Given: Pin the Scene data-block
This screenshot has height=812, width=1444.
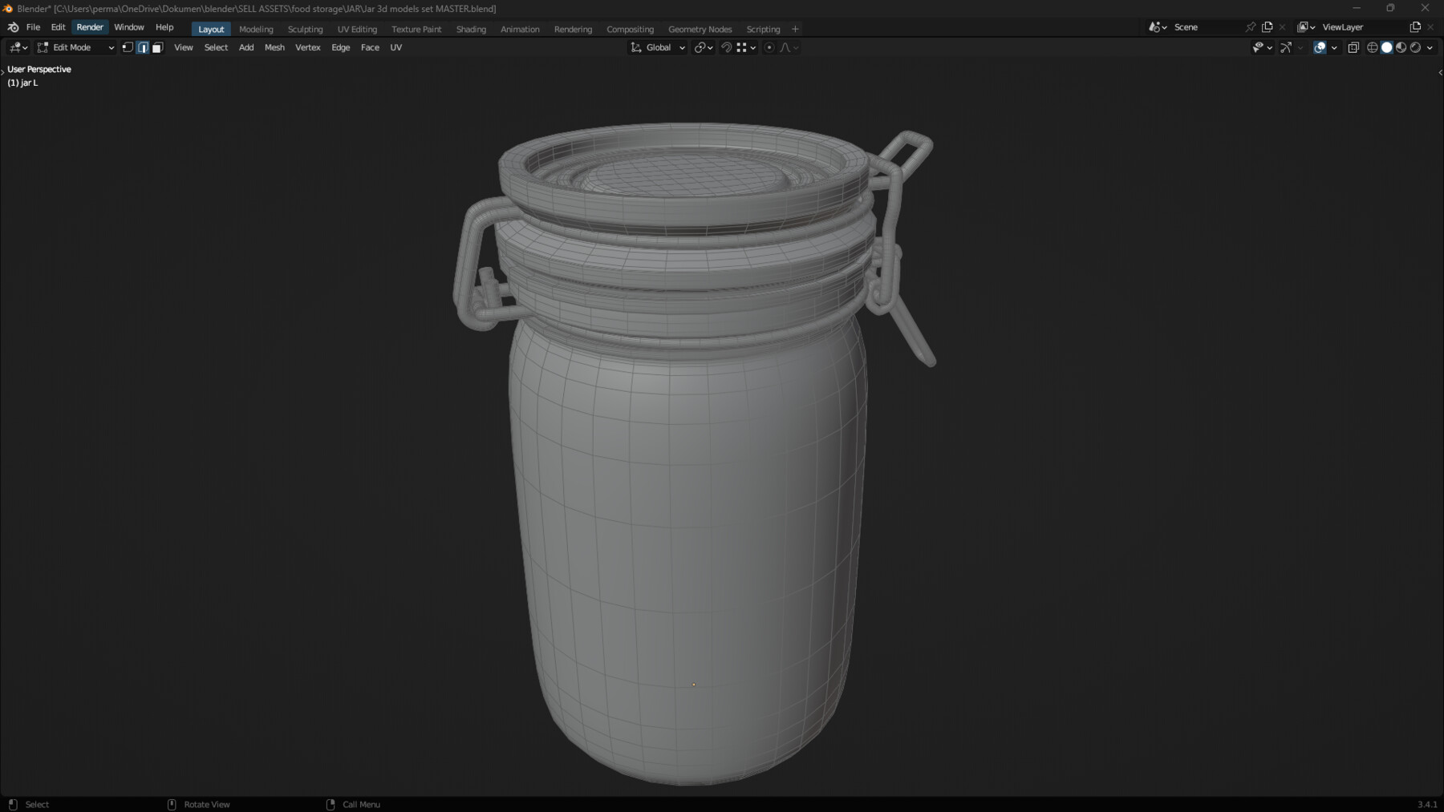Looking at the screenshot, I should click(1251, 26).
